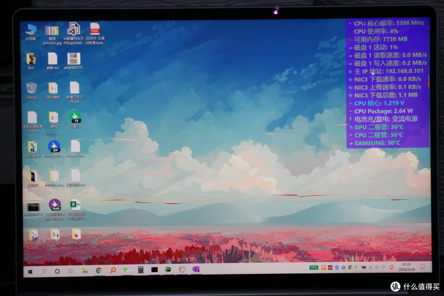Select the 新建文本文档.txt file
The image size is (444, 296).
coord(74,92)
